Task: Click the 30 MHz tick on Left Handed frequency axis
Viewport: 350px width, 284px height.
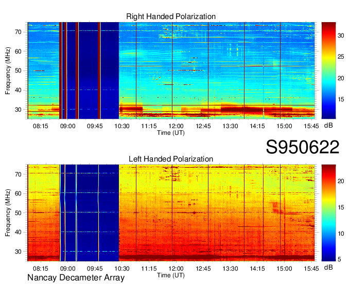Action: pyautogui.click(x=19, y=252)
